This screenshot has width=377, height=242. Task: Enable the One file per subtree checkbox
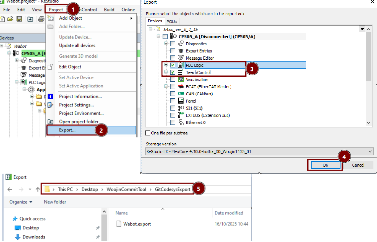tap(148, 133)
